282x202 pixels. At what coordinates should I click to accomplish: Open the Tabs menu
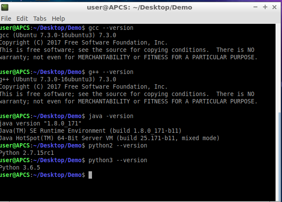click(40, 19)
